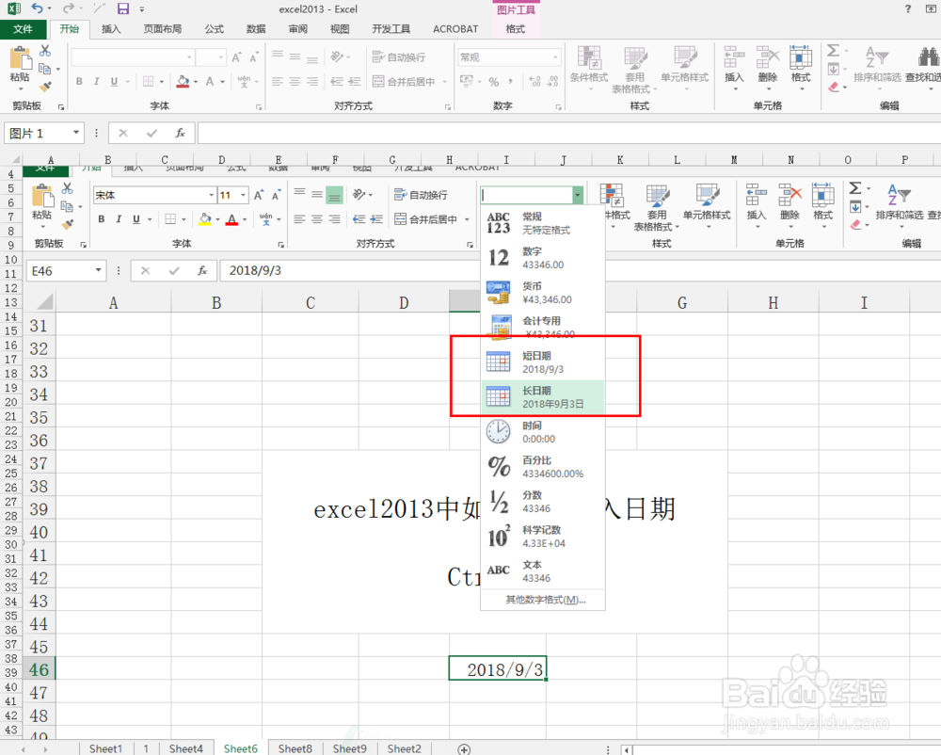Image resolution: width=941 pixels, height=755 pixels.
Task: Open Ribbon Display Options at top right
Action: [x=931, y=8]
